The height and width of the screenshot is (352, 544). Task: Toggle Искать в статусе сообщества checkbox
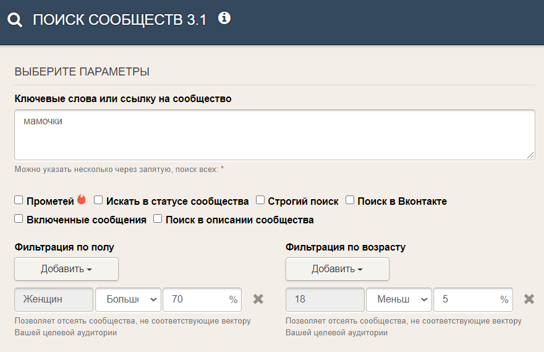point(98,200)
